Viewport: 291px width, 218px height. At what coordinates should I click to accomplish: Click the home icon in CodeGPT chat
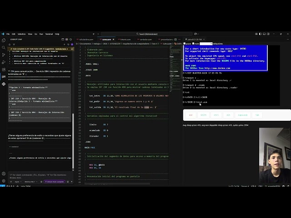[10, 45]
